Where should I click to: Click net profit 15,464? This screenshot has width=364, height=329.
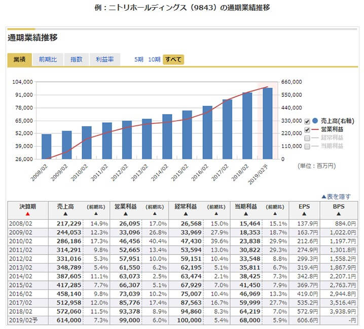250,224
